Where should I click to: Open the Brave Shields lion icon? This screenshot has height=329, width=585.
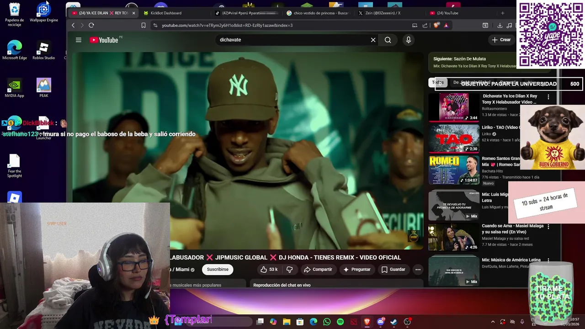coord(436,25)
